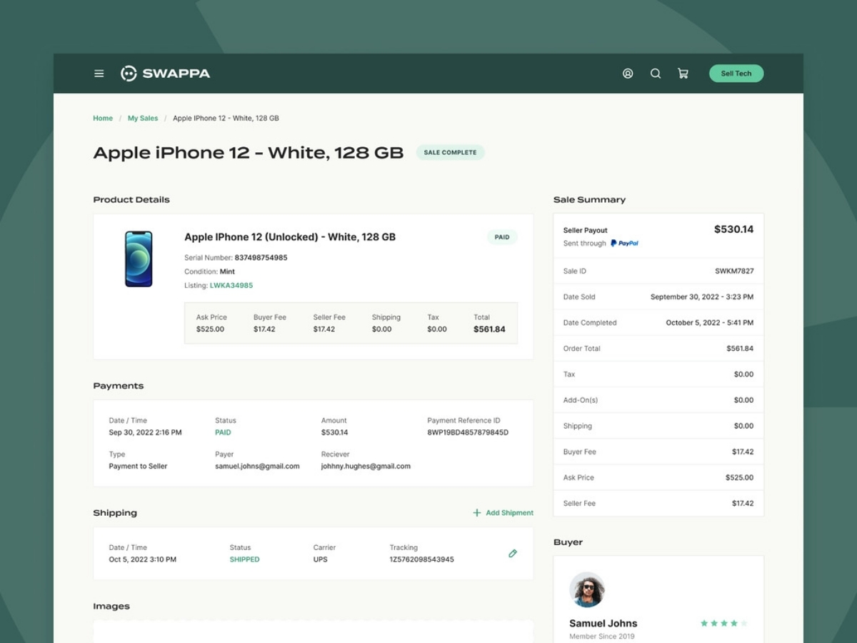This screenshot has height=643, width=857.
Task: Click the search magnifier icon
Action: (656, 74)
